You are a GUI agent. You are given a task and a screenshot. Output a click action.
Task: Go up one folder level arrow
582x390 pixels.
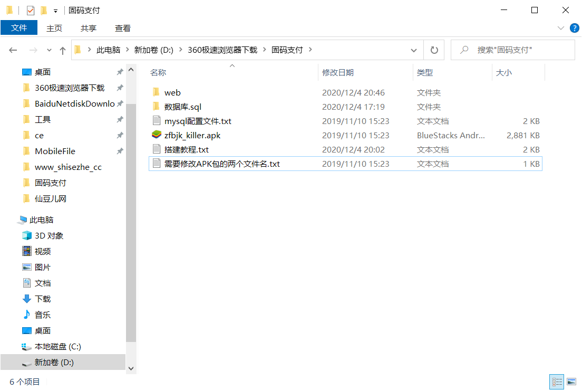tap(63, 50)
